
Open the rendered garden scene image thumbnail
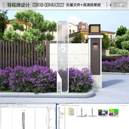(103, 112)
